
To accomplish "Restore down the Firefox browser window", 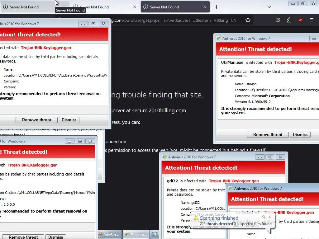I will (303, 3).
